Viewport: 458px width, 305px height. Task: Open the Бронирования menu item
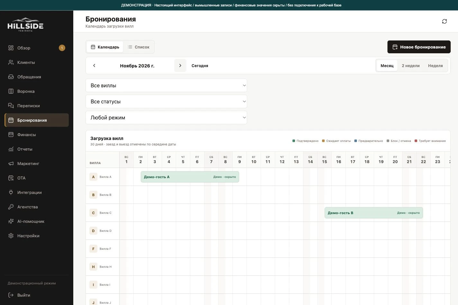tap(37, 120)
